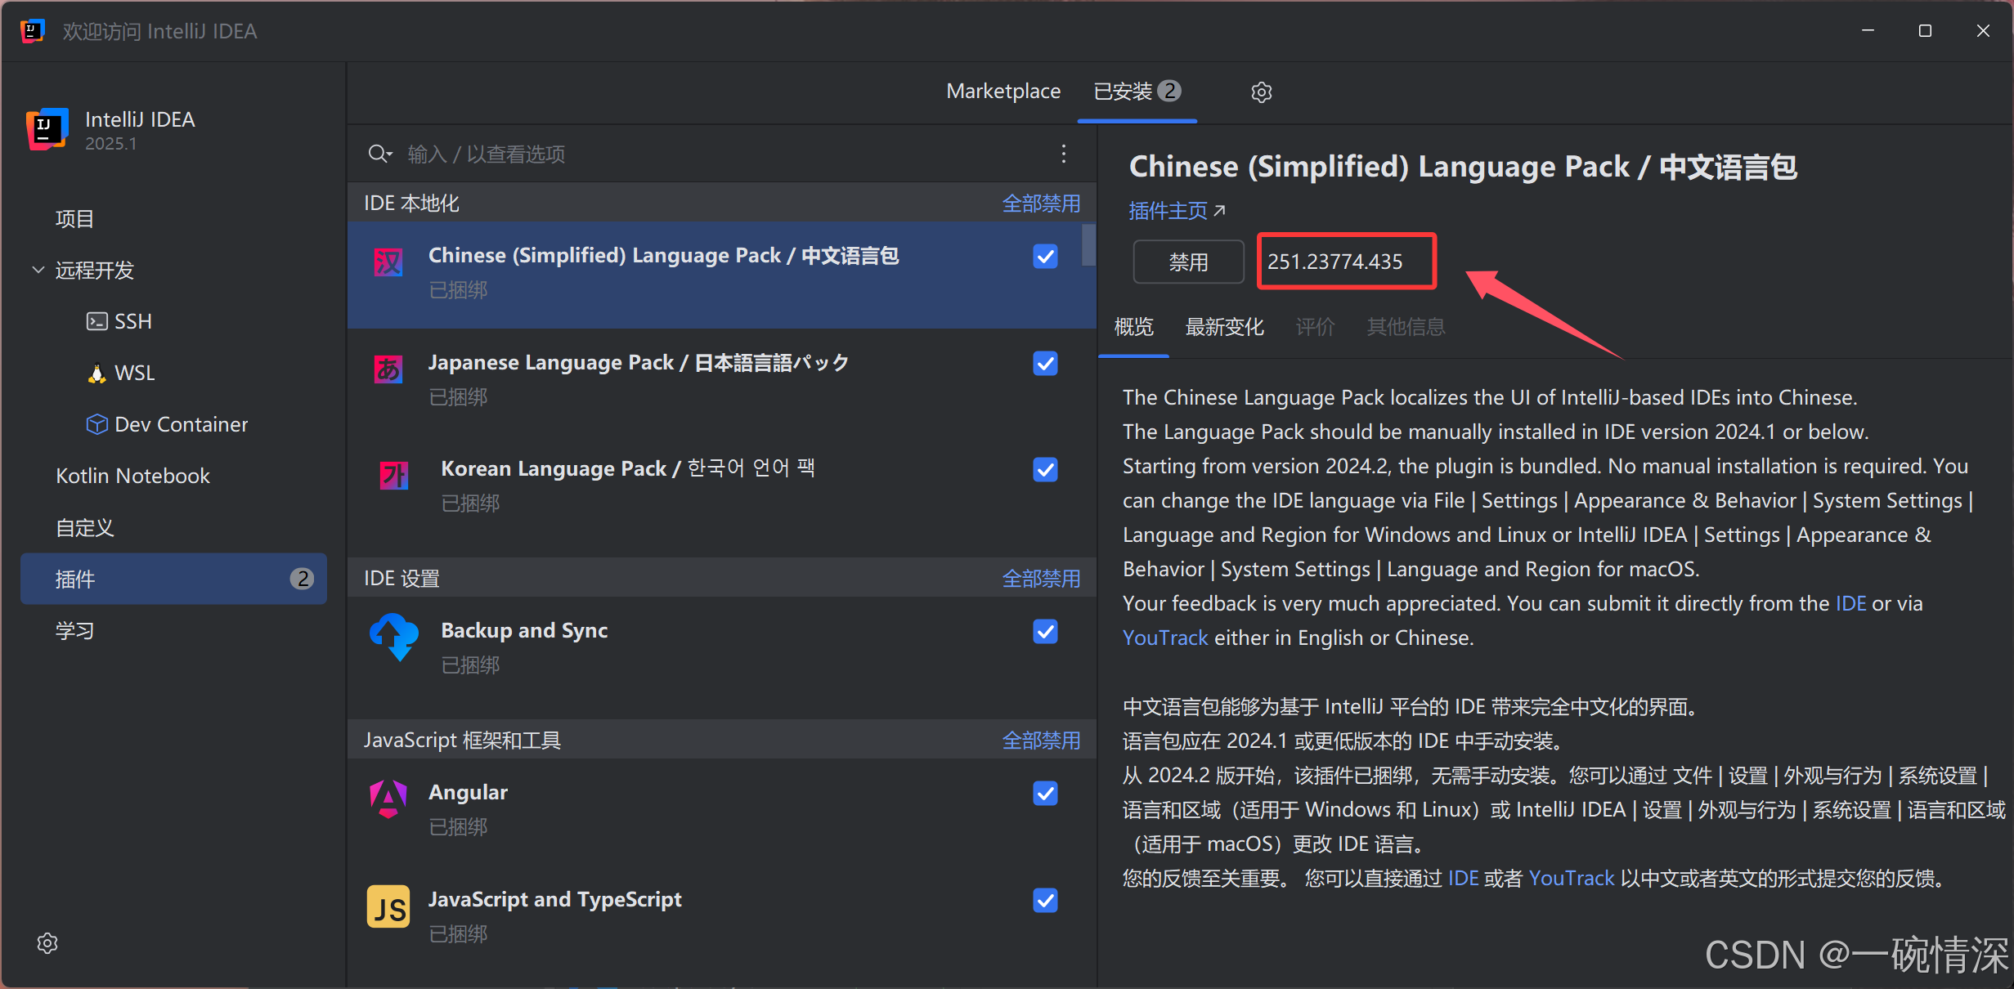Click the Backup and Sync cloud icon
Image resolution: width=2014 pixels, height=989 pixels.
pyautogui.click(x=394, y=637)
